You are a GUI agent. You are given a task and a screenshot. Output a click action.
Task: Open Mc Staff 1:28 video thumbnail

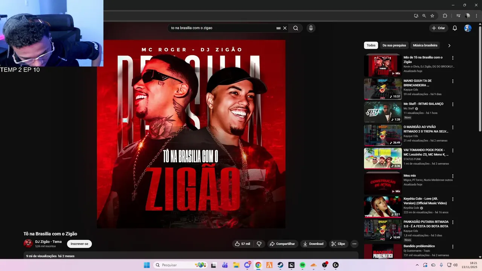pyautogui.click(x=383, y=112)
